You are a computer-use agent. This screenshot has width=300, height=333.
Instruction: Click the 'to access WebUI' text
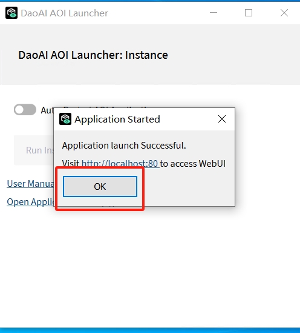pyautogui.click(x=193, y=164)
